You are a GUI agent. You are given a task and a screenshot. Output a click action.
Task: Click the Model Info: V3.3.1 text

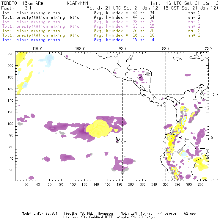[40, 213]
